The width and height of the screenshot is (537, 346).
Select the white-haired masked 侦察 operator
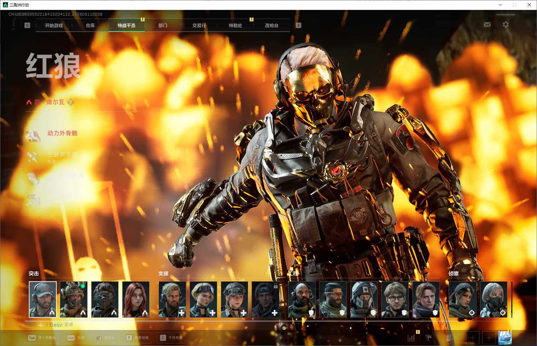tap(494, 299)
